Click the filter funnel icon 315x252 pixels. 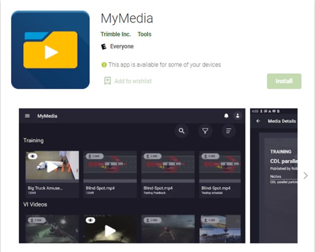click(x=205, y=131)
